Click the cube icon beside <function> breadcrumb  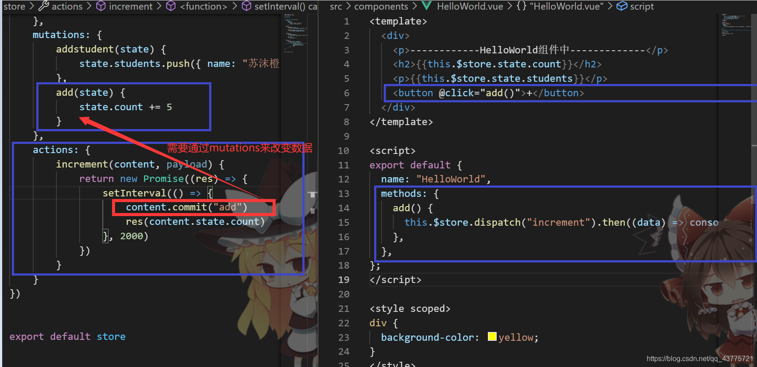[x=171, y=6]
